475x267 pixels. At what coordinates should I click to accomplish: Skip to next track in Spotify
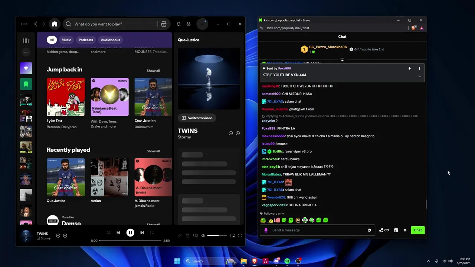click(x=142, y=233)
